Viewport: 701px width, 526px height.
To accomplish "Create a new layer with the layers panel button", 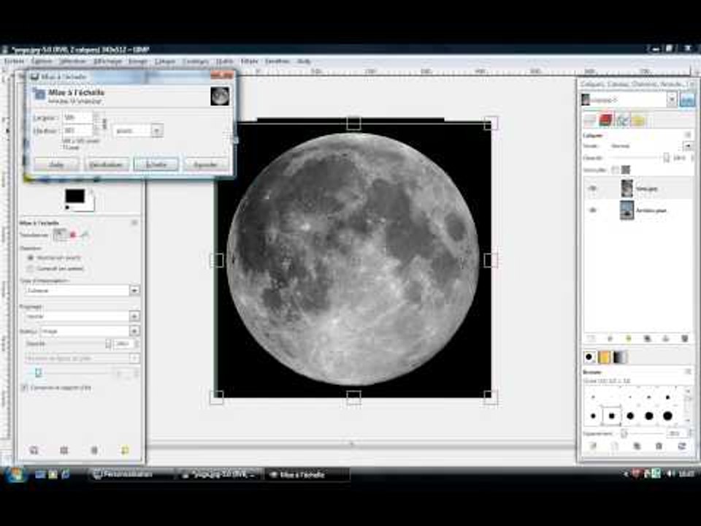I will tap(591, 338).
